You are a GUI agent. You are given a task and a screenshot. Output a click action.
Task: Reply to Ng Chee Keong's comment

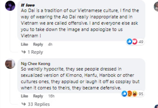(x=38, y=96)
